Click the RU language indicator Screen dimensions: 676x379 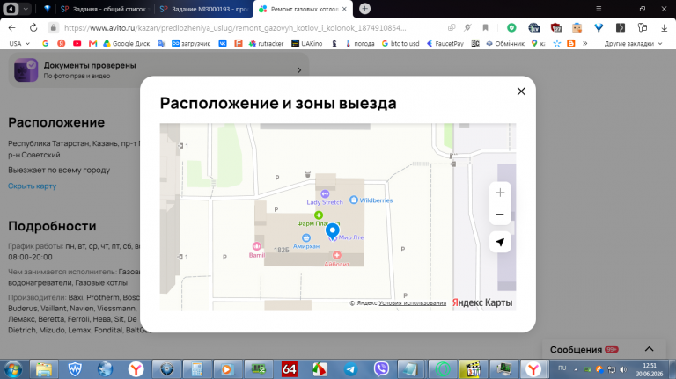(562, 368)
